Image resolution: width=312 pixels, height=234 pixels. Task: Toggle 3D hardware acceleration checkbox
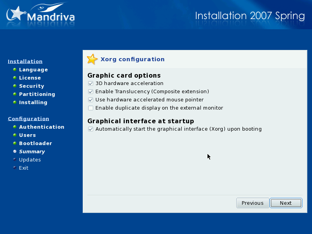pos(90,83)
